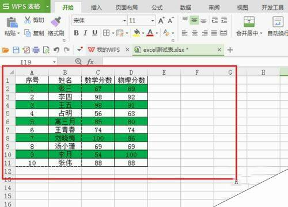The width and height of the screenshot is (288, 207).
Task: Open the 审阅 ribbon tab
Action: click(214, 7)
